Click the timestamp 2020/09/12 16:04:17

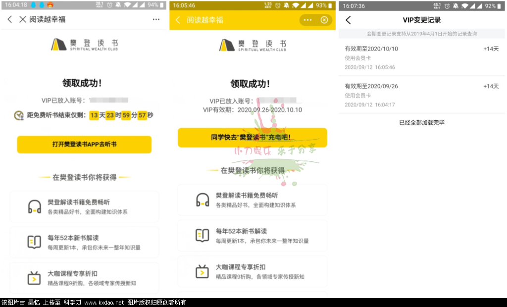[369, 105]
